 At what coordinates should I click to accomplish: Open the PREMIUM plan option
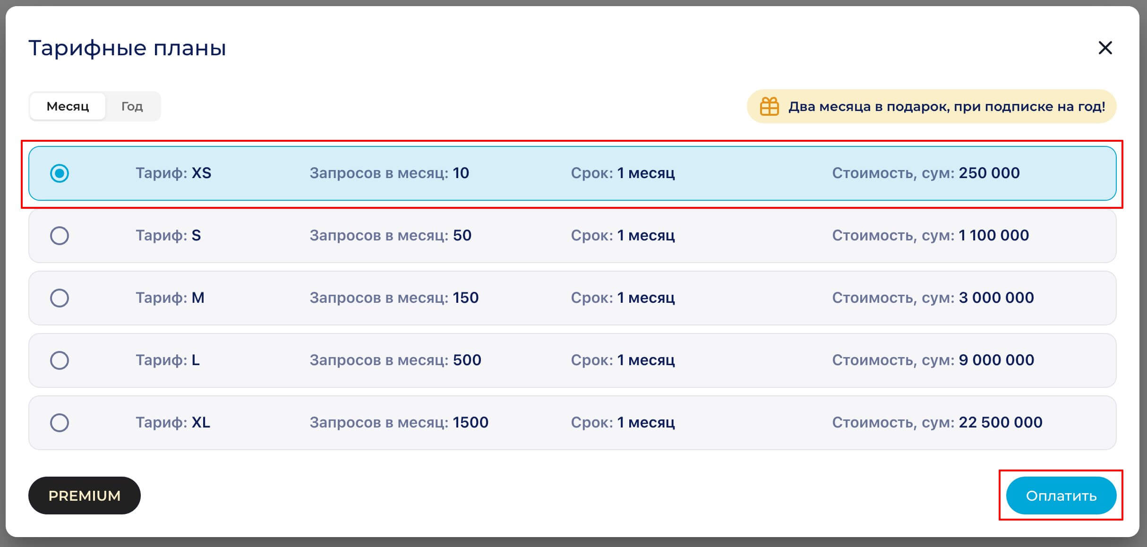point(85,496)
